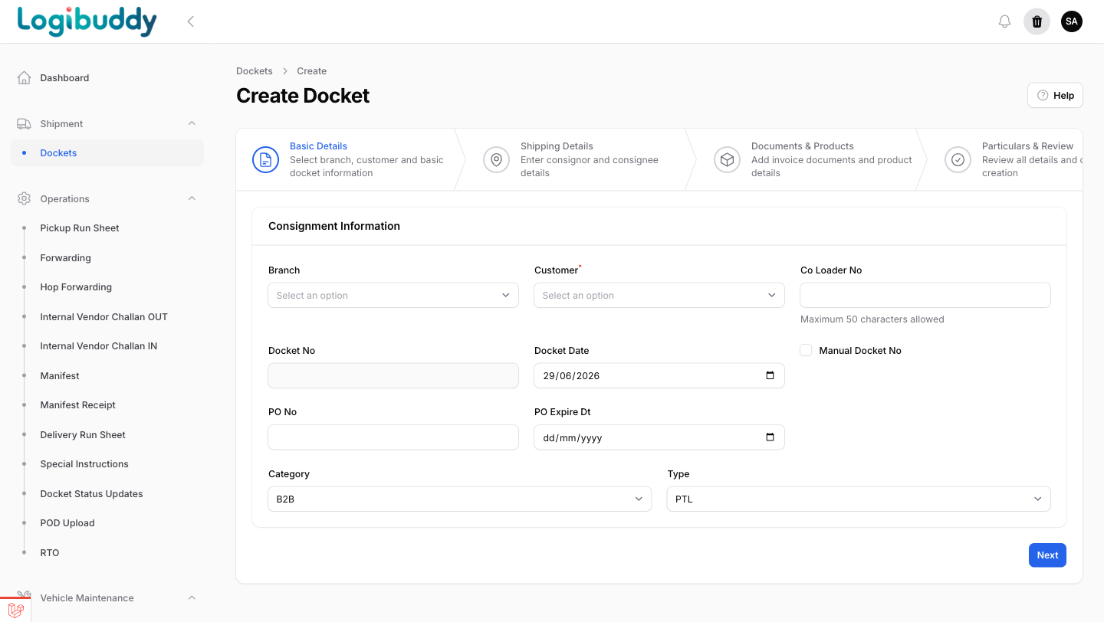Click the Shipment truck icon
Screen dimensions: 1104x622
coord(24,124)
